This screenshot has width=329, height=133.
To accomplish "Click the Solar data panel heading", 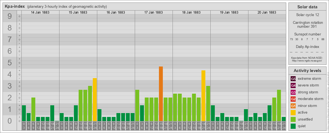I will click(307, 7).
